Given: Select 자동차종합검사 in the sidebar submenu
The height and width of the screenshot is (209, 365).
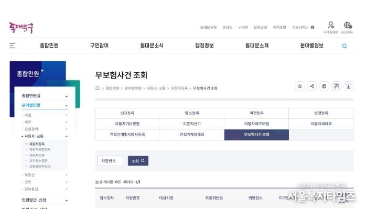Looking at the screenshot, I should click(40, 149).
